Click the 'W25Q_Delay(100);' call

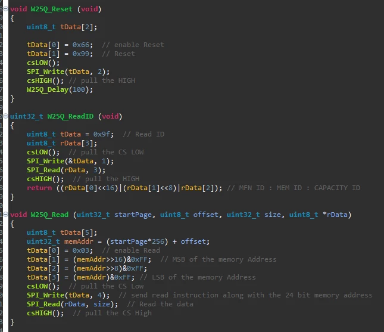click(60, 89)
